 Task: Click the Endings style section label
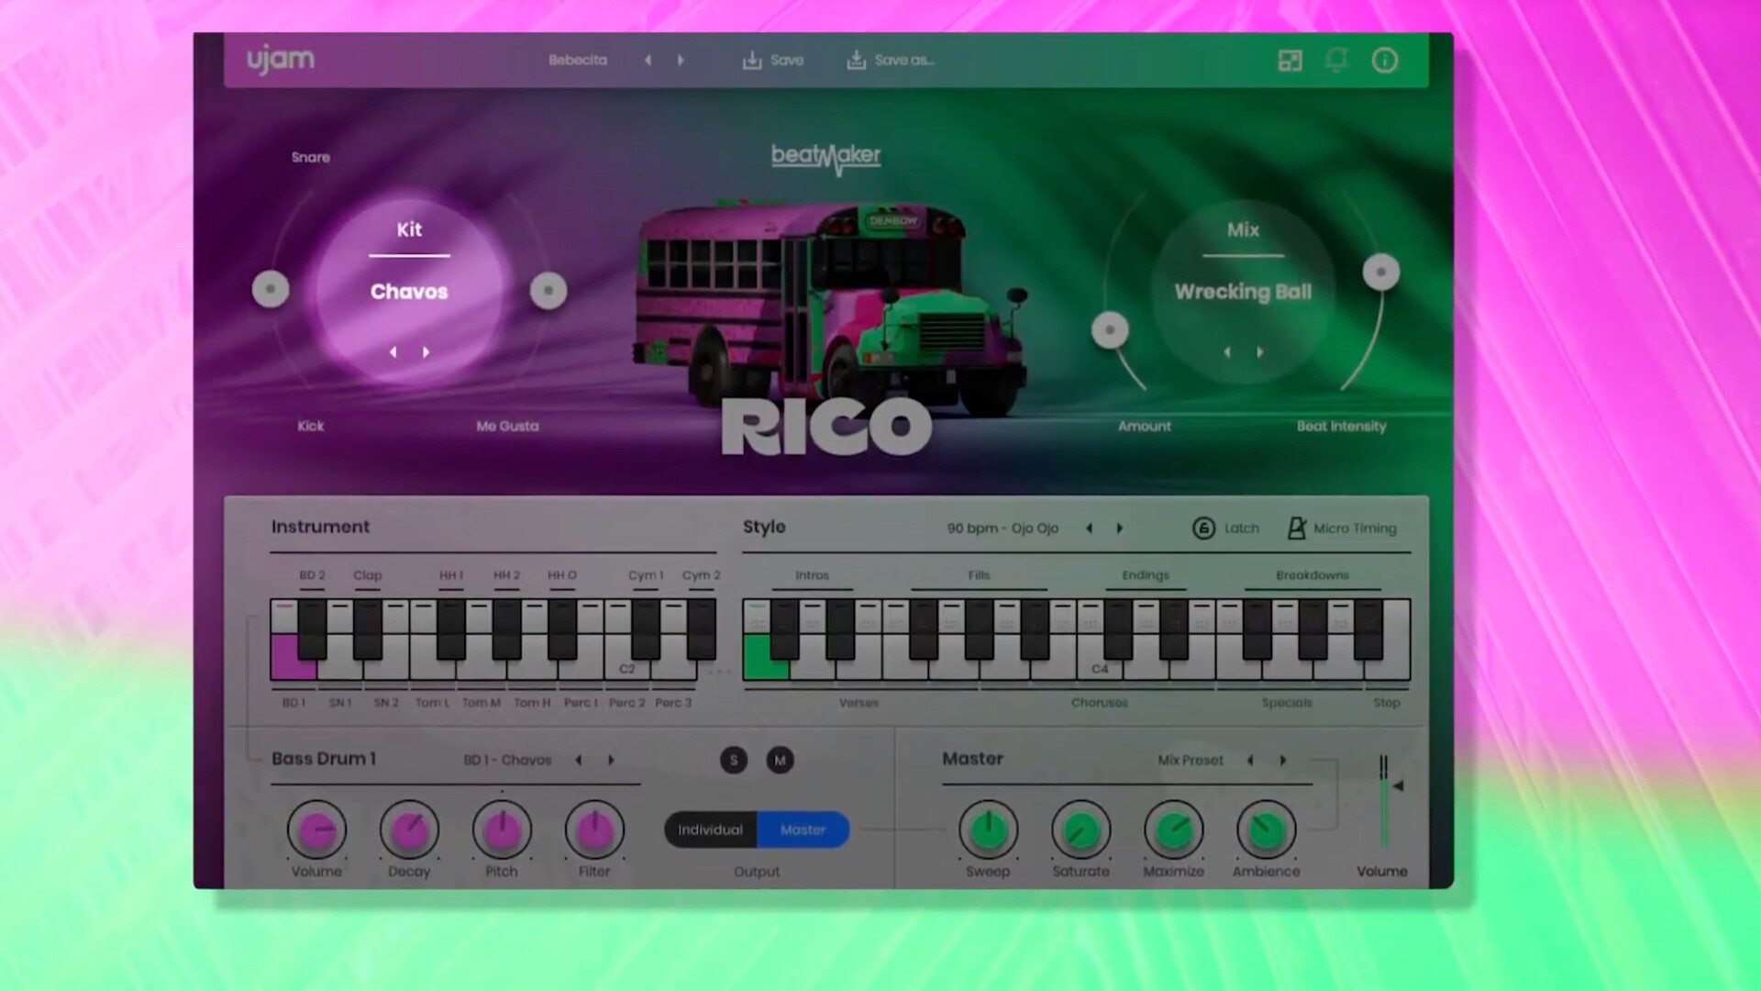[1146, 575]
